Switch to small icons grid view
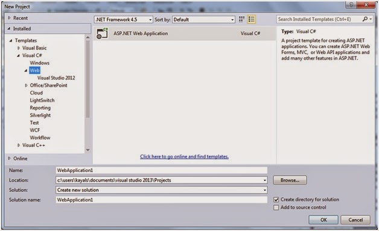Image resolution: width=379 pixels, height=231 pixels. tap(241, 19)
